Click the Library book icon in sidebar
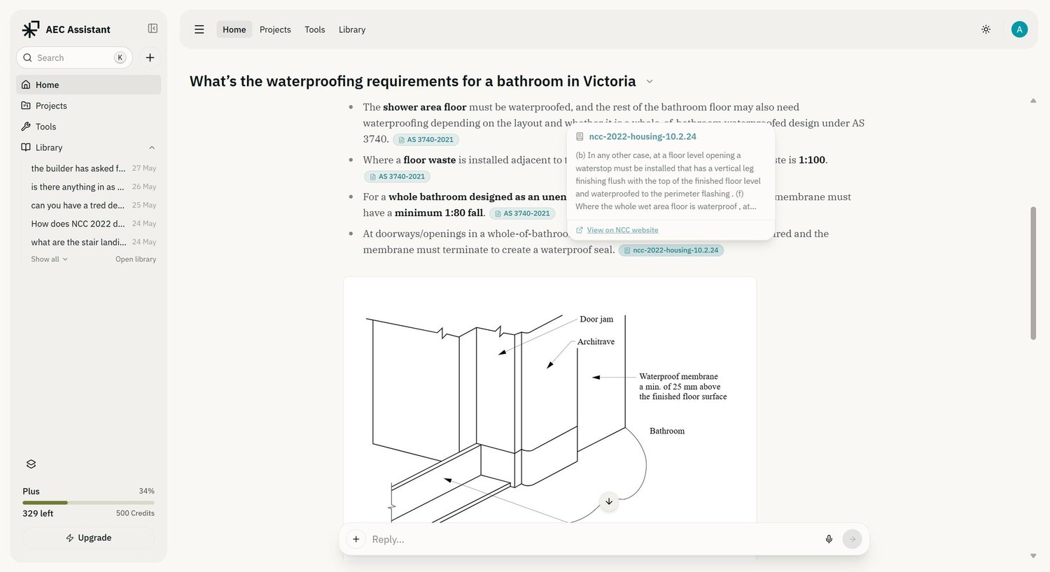1050x572 pixels. pyautogui.click(x=26, y=148)
